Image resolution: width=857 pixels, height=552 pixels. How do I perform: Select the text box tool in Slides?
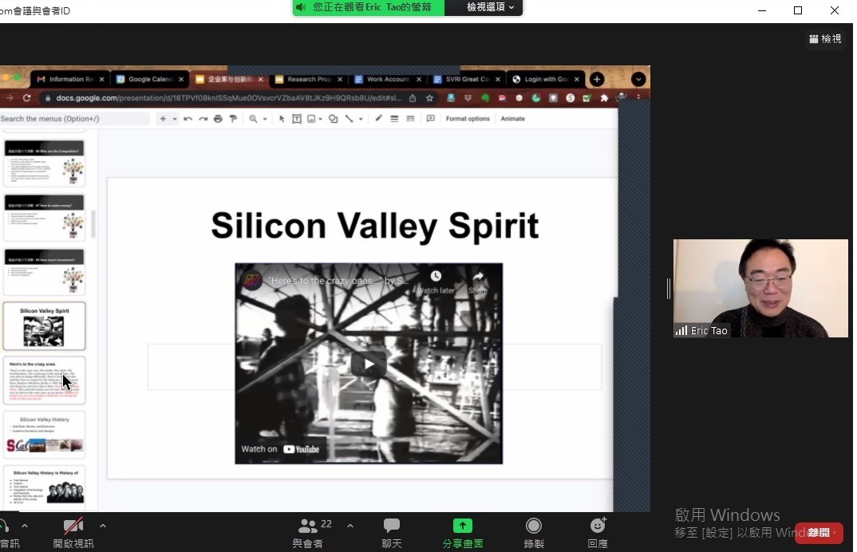point(296,119)
